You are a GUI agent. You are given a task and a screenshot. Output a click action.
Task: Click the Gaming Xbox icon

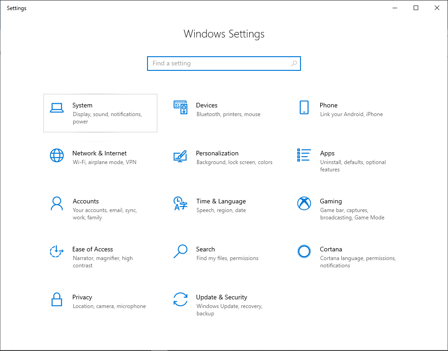pyautogui.click(x=304, y=203)
